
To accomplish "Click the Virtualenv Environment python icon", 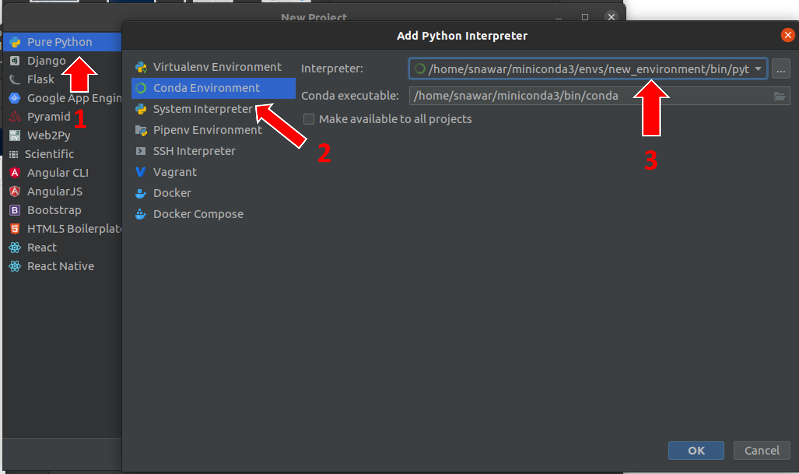I will pos(141,67).
